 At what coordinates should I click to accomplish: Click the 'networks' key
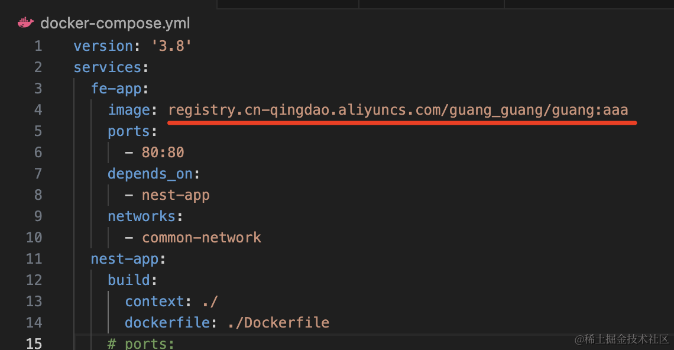141,216
